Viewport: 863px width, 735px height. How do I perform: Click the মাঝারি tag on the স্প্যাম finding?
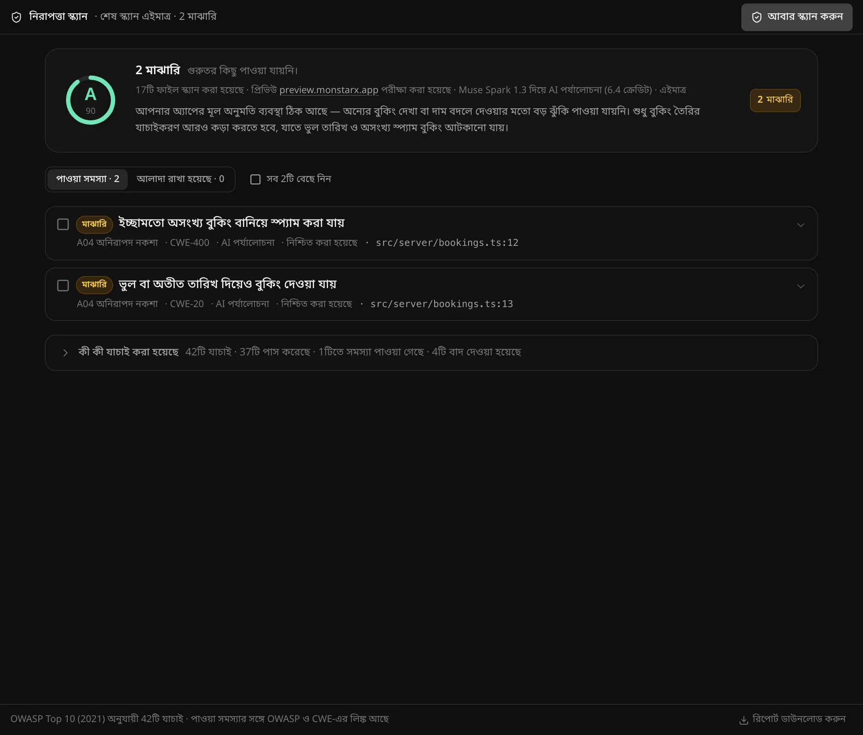(94, 224)
